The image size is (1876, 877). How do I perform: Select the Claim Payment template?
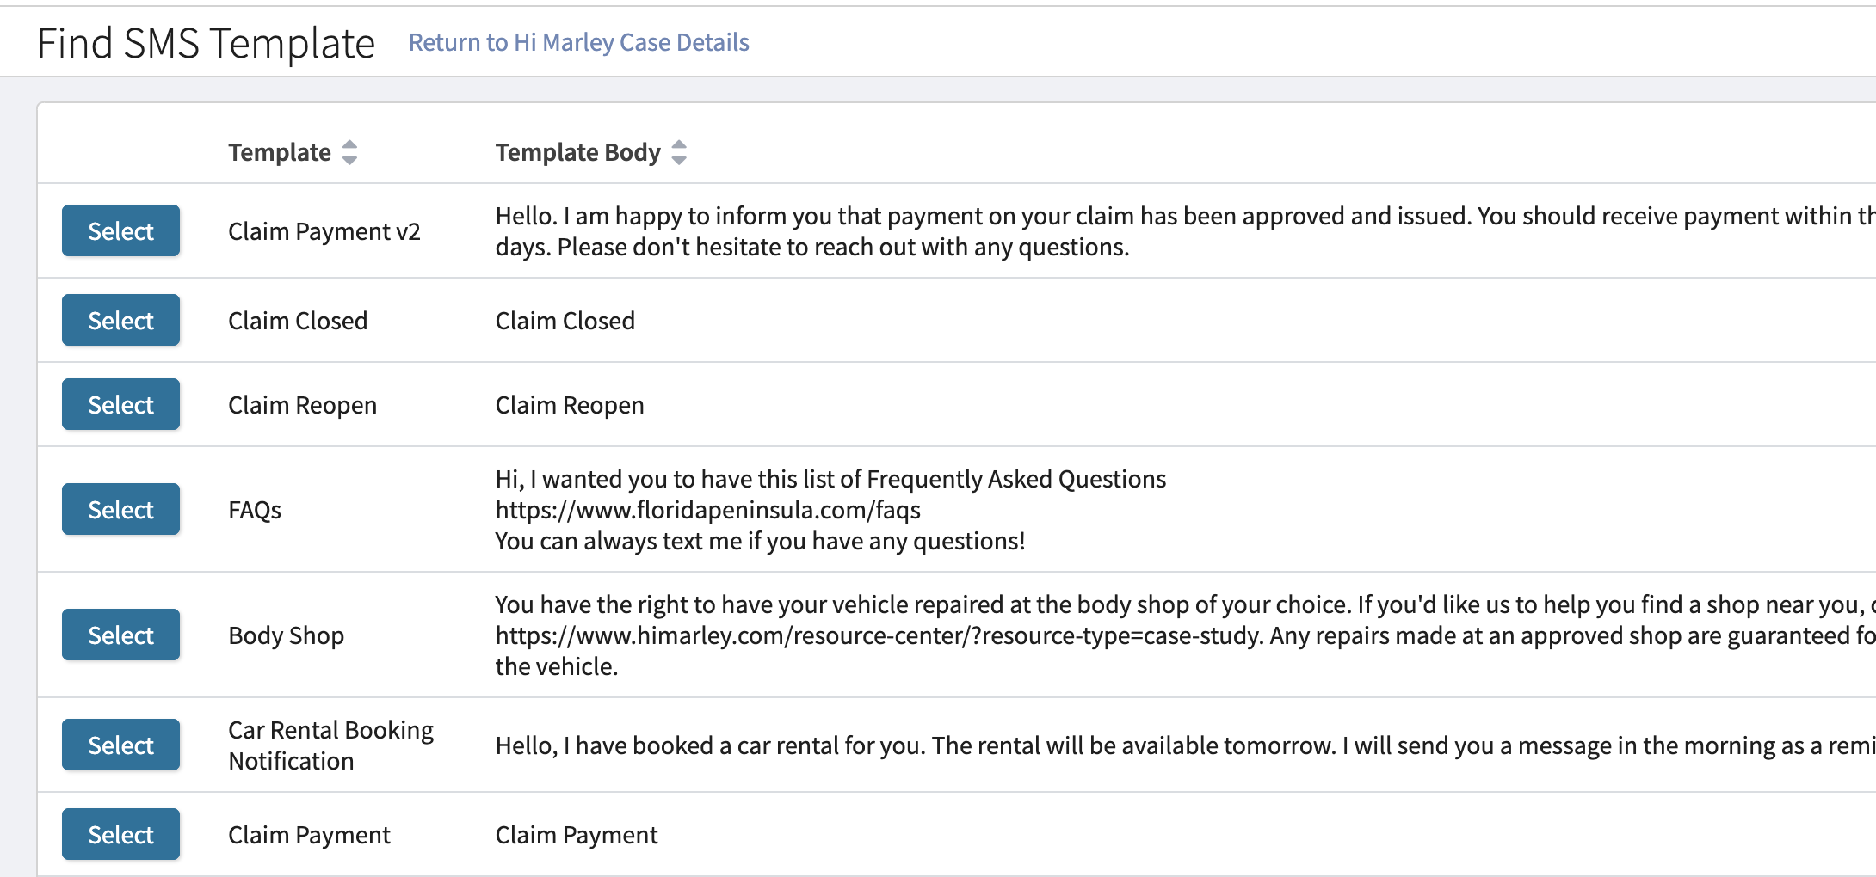(x=120, y=834)
